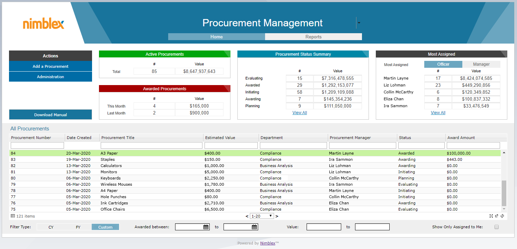View All in Procurement Status Summary
Viewport: 517px width, 249px height.
pos(300,113)
